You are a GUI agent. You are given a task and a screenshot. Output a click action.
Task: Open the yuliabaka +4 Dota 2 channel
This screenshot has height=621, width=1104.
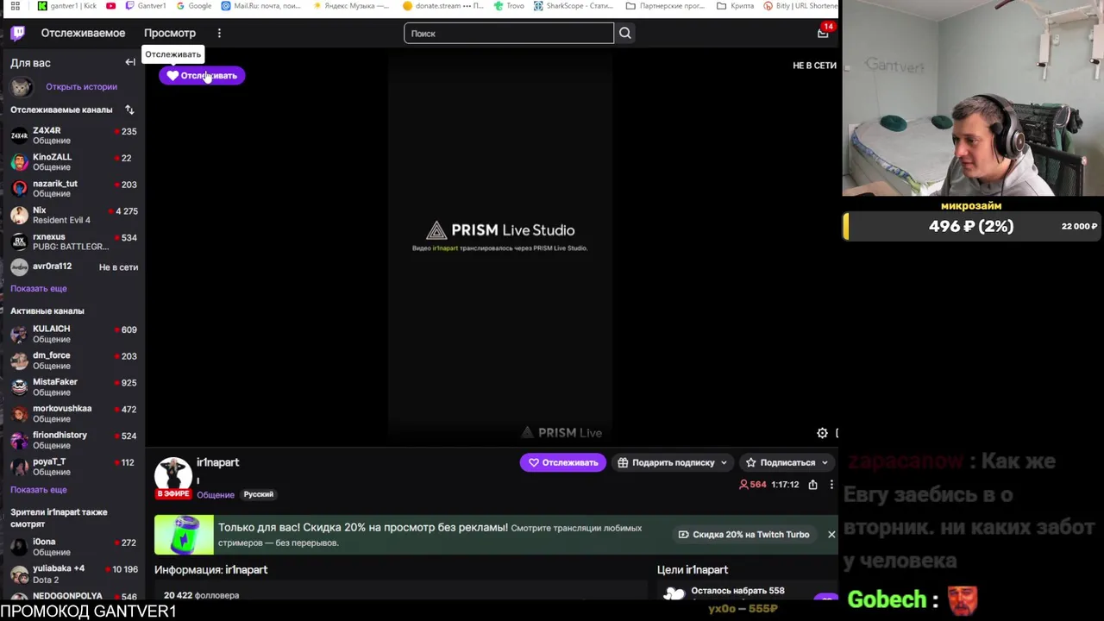click(x=73, y=574)
